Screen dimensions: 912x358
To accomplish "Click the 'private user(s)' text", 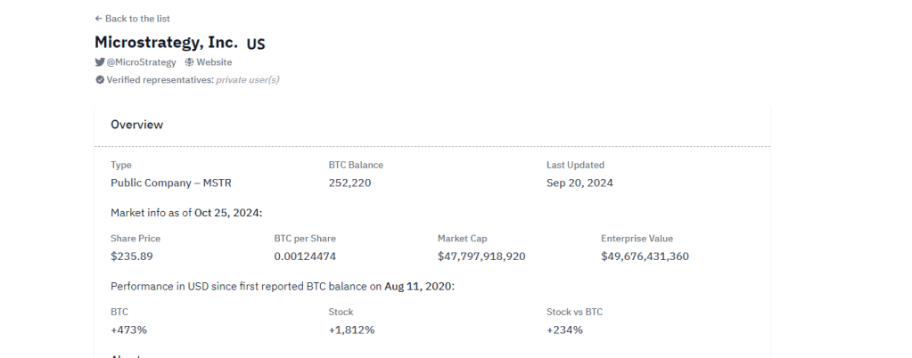I will (x=248, y=80).
